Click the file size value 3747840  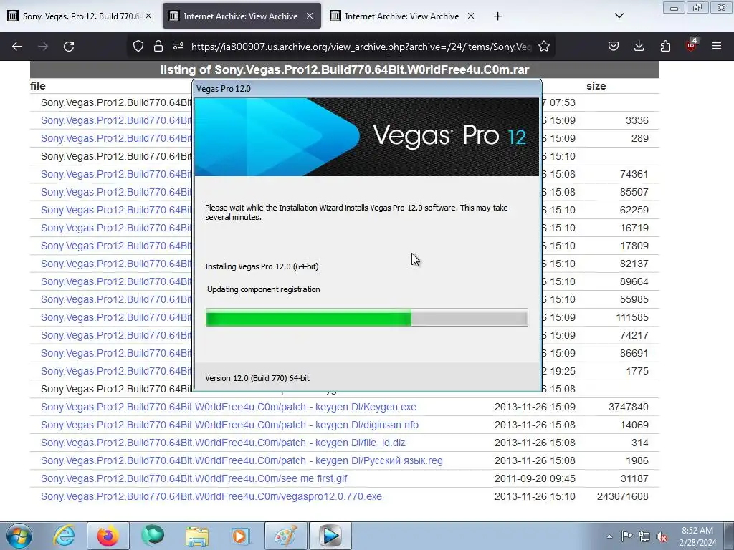click(628, 407)
